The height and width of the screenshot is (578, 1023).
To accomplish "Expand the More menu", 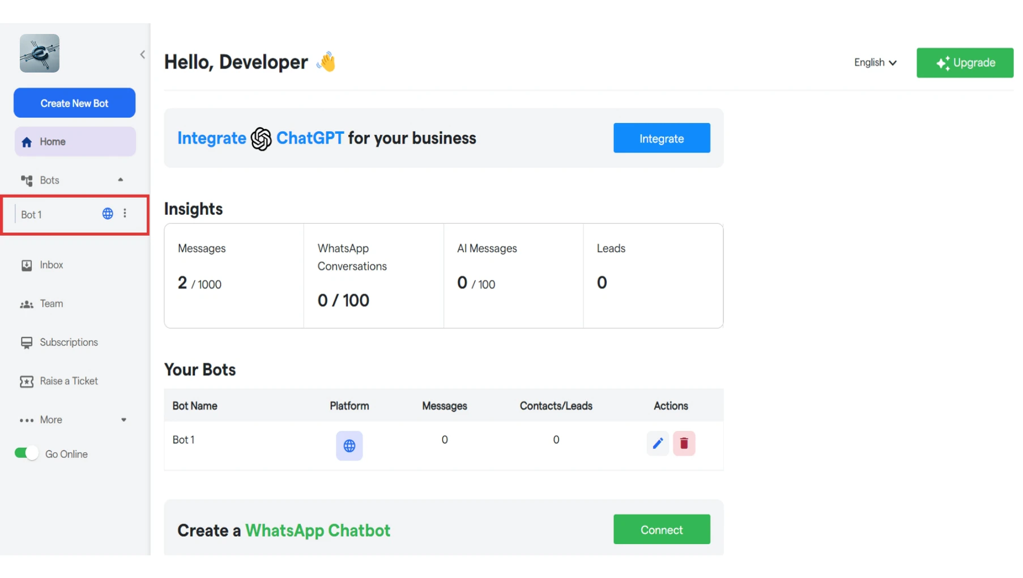I will tap(75, 420).
